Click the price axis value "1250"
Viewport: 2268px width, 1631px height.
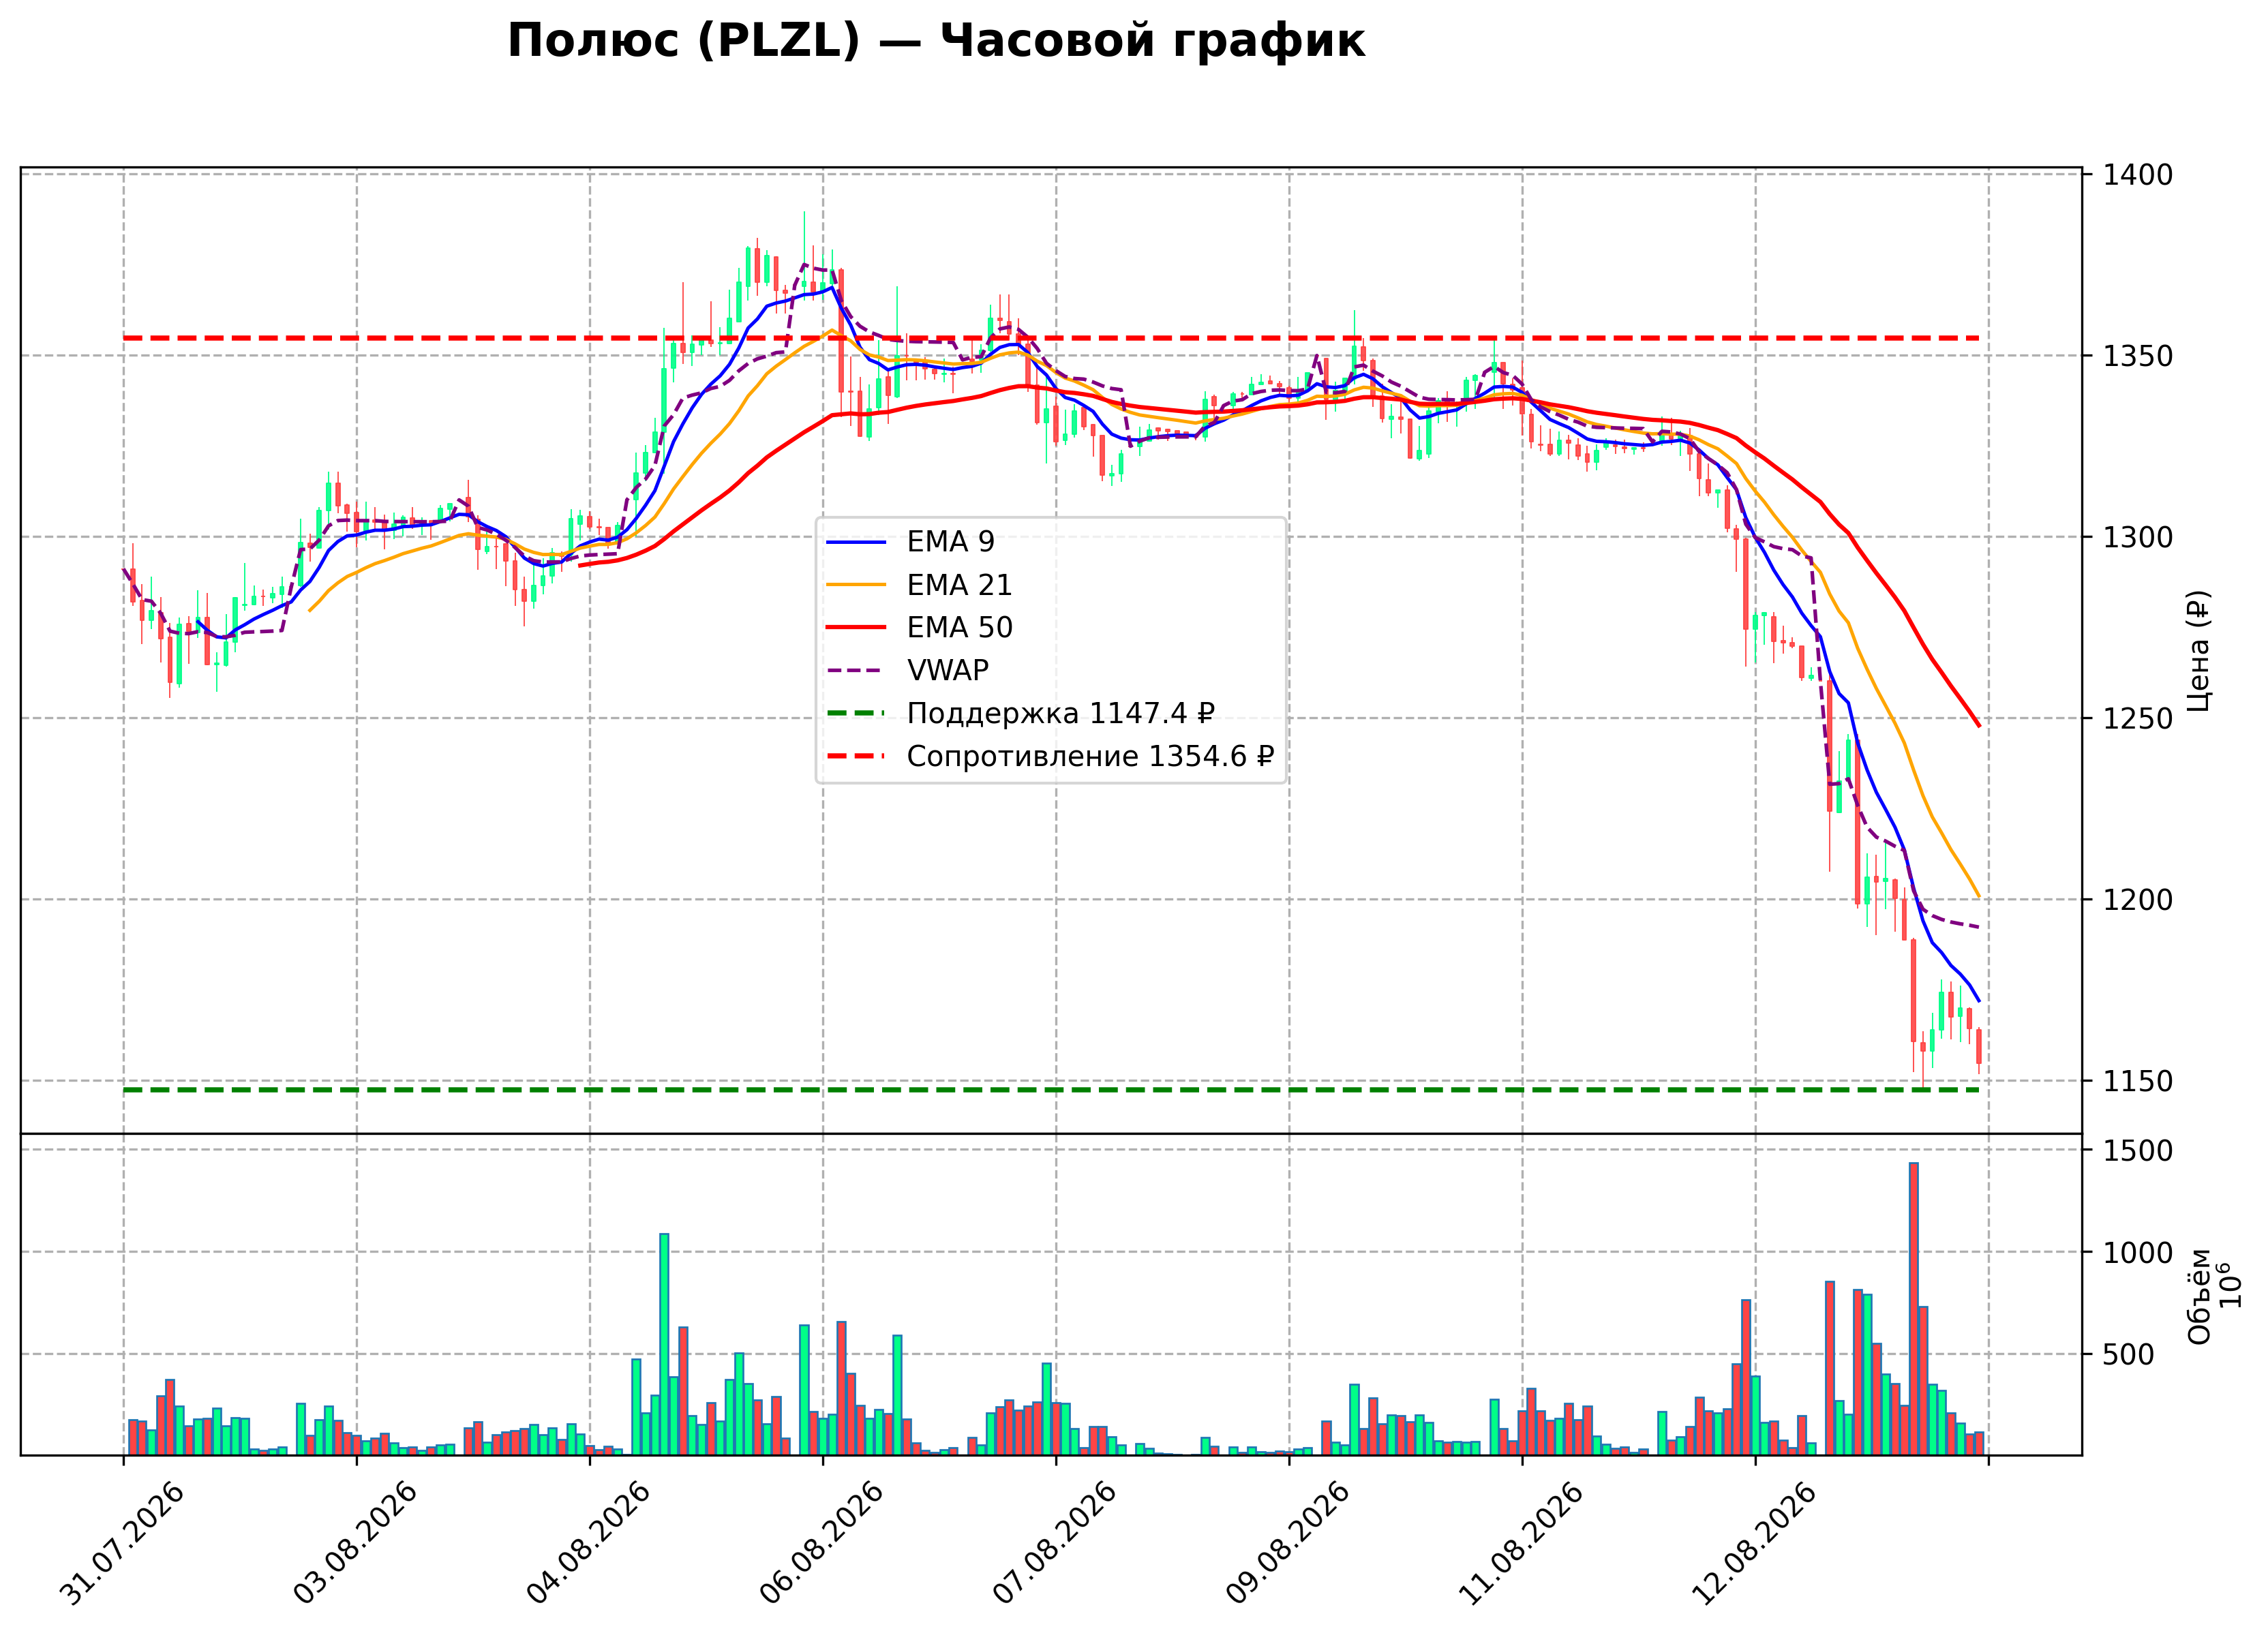(x=2138, y=719)
